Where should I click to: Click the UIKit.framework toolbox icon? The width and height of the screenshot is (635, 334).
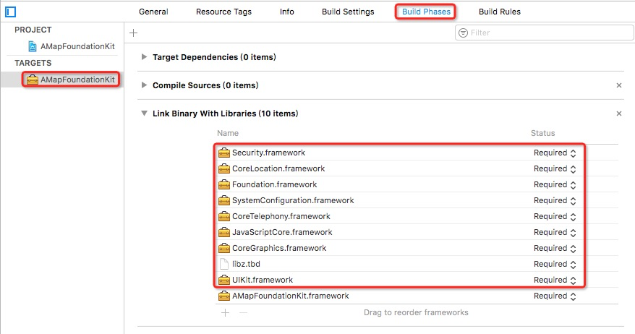[223, 280]
